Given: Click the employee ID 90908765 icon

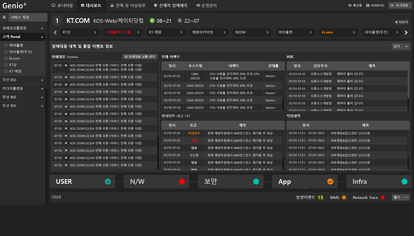Looking at the screenshot, I should (x=368, y=5).
